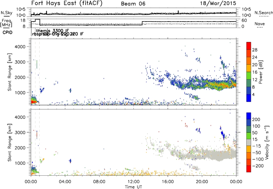273x189 pixels.
Task: Select the "Freq. [MHz]" axis label
Action: pyautogui.click(x=6, y=23)
